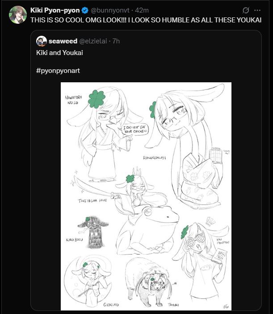Click seaweed's small profile avatar
273x314 pixels.
42,41
